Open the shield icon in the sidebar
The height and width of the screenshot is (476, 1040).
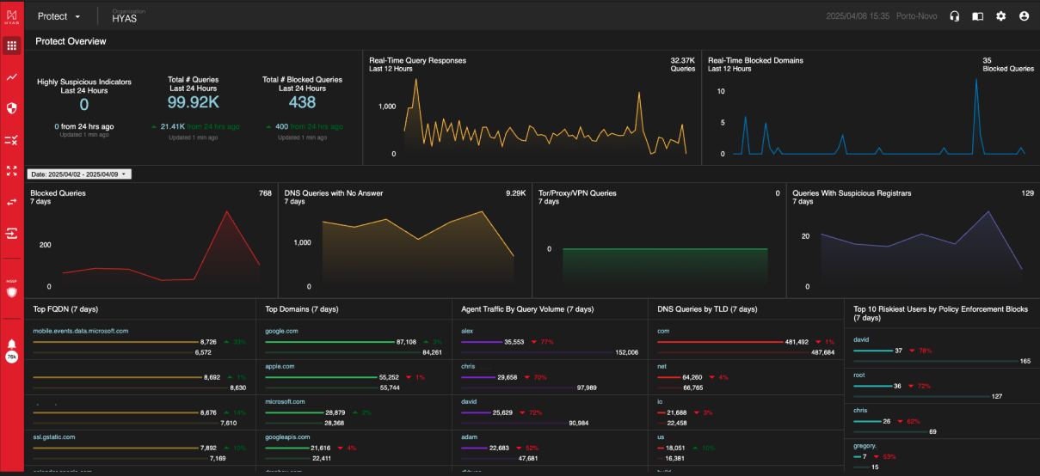tap(11, 107)
